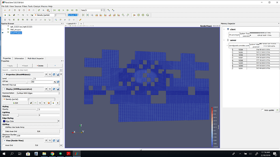Click the Opacity slider
The height and width of the screenshot is (157, 280).
tap(27, 109)
